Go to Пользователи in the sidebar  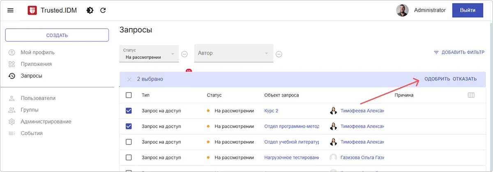[x=38, y=98]
